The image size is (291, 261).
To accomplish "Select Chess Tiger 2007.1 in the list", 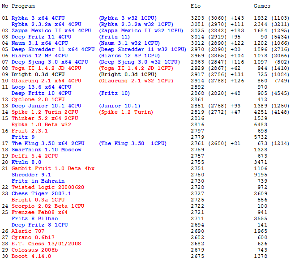I will (x=41, y=194).
